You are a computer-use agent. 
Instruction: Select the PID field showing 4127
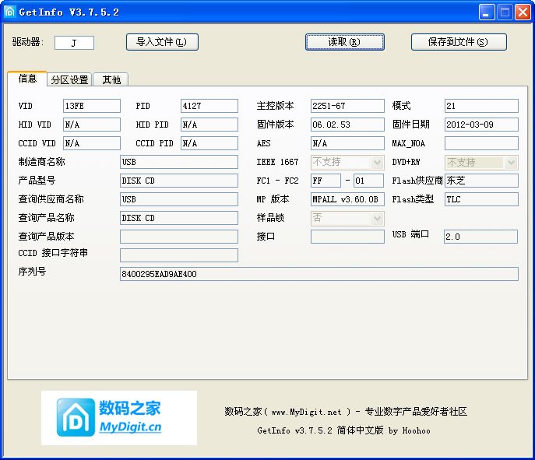coord(209,106)
